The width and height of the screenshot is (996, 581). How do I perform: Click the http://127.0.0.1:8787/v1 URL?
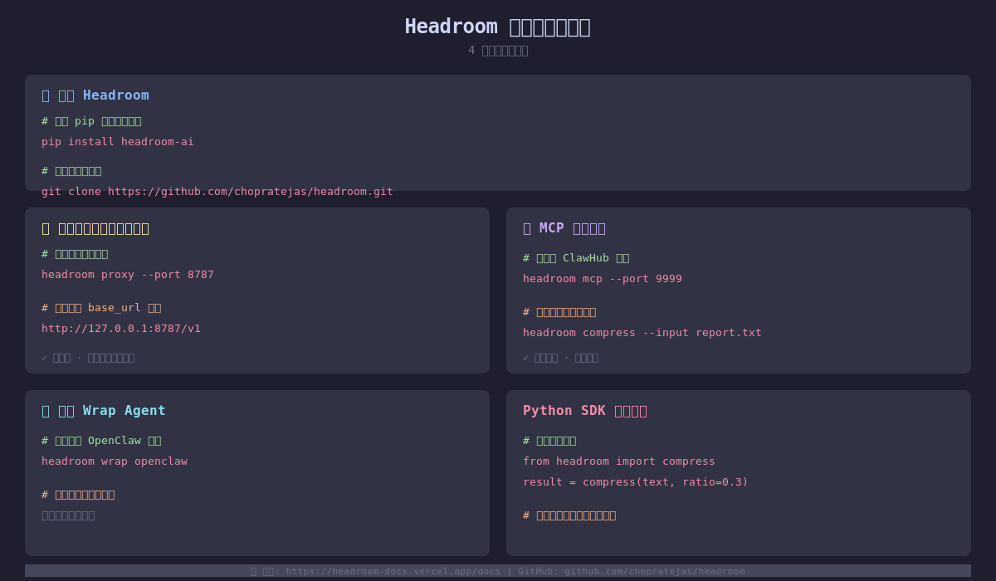(121, 329)
